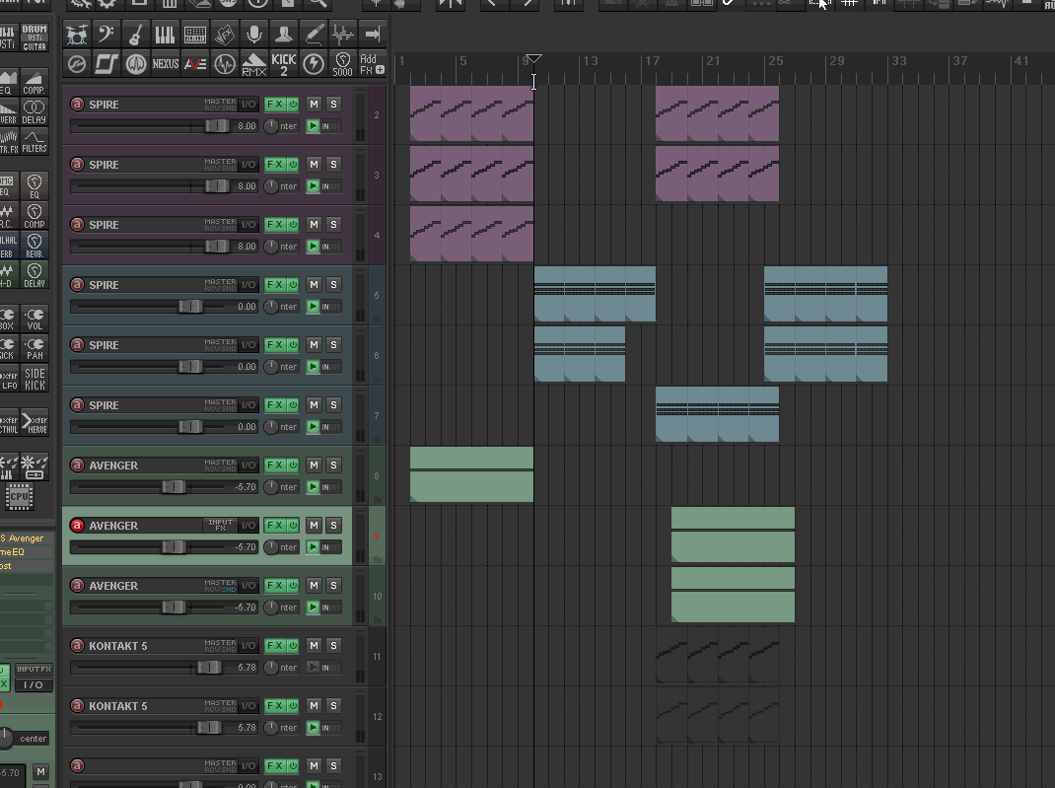
Task: Mute AVENGER track 8
Action: click(x=314, y=465)
